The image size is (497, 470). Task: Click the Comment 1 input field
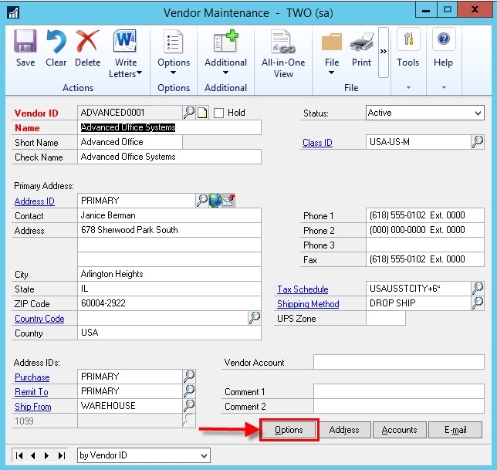[x=399, y=391]
